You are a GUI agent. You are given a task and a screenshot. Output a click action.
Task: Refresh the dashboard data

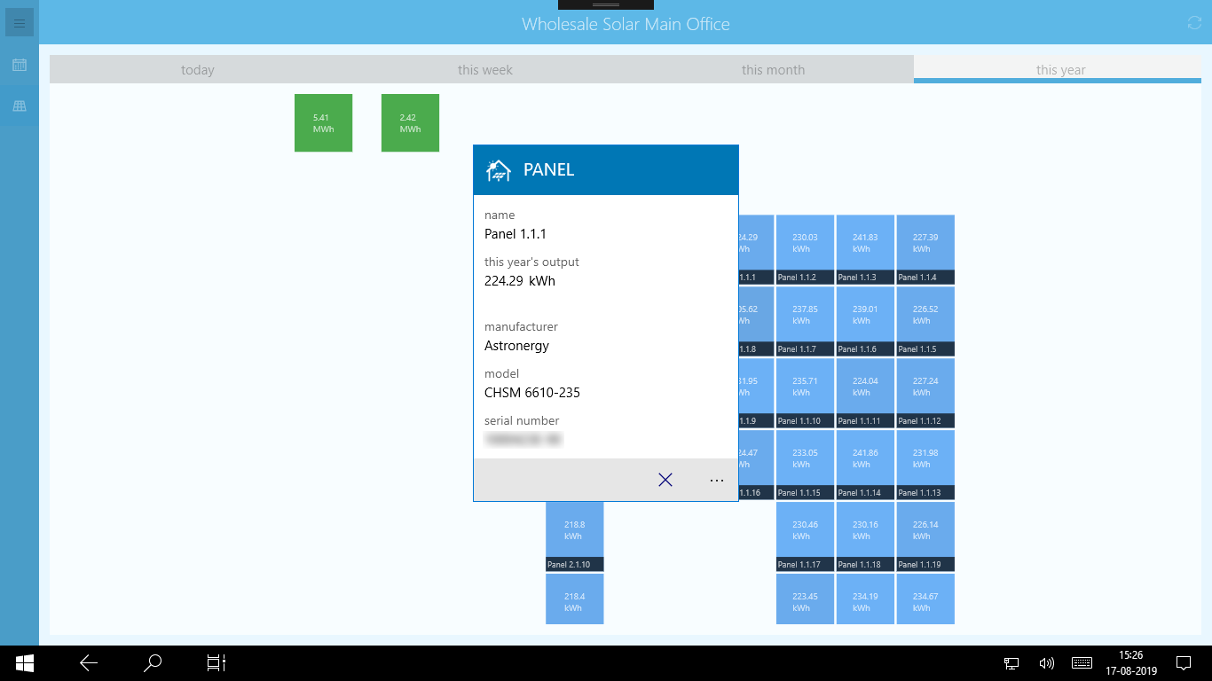click(1193, 22)
